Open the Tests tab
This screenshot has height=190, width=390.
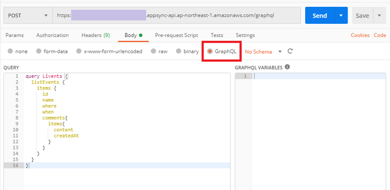[x=217, y=35]
